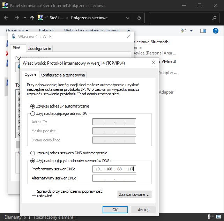Click 'Device (Personal Area ...' text

coord(155,53)
